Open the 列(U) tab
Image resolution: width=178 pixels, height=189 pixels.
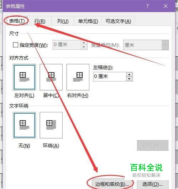click(63, 21)
